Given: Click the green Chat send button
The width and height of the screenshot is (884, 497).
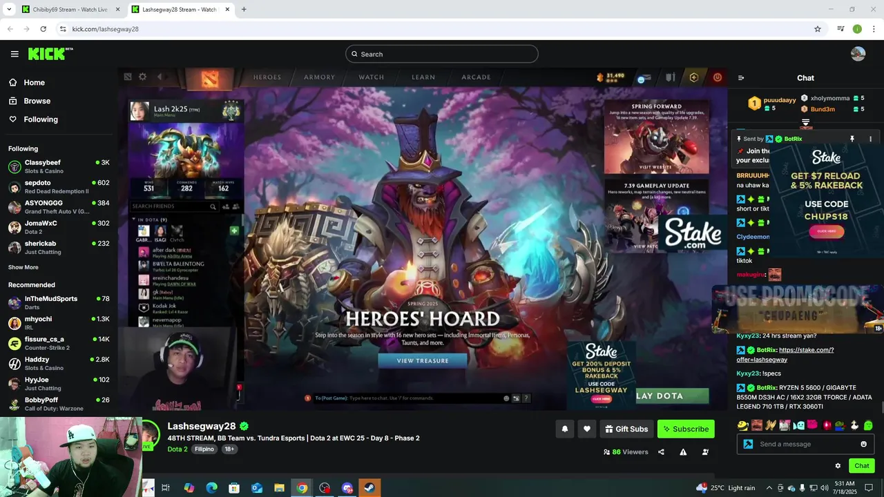Looking at the screenshot, I should (x=861, y=466).
